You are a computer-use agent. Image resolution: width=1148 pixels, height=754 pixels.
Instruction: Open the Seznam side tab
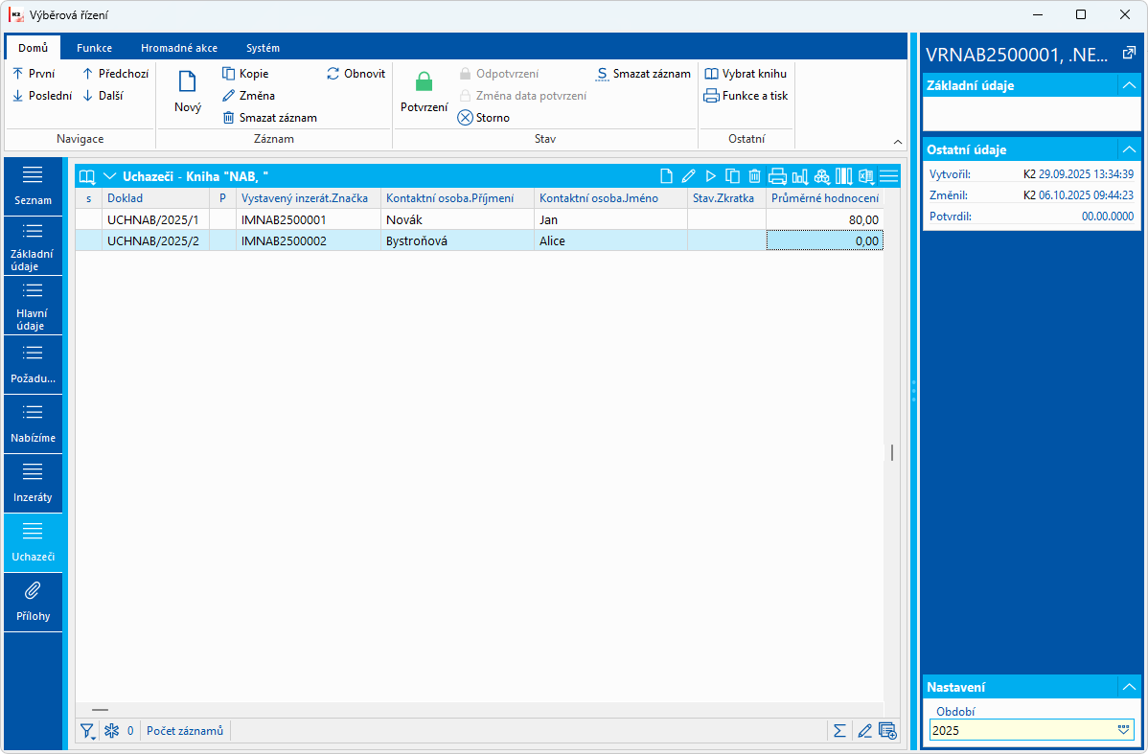tap(33, 186)
